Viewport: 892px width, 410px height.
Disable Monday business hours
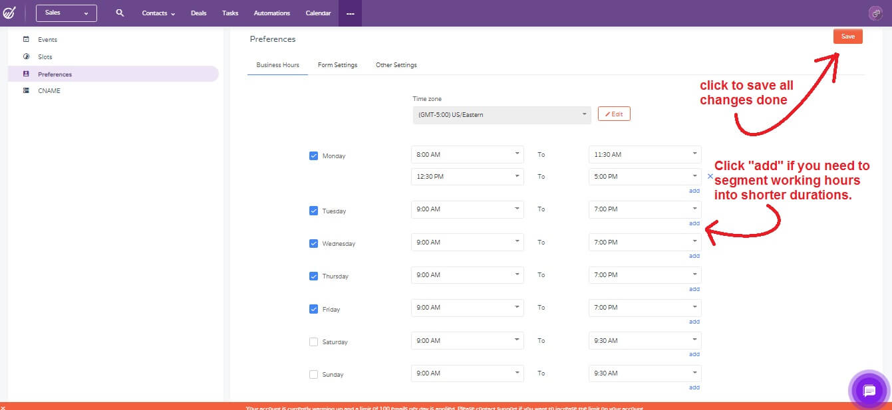313,155
